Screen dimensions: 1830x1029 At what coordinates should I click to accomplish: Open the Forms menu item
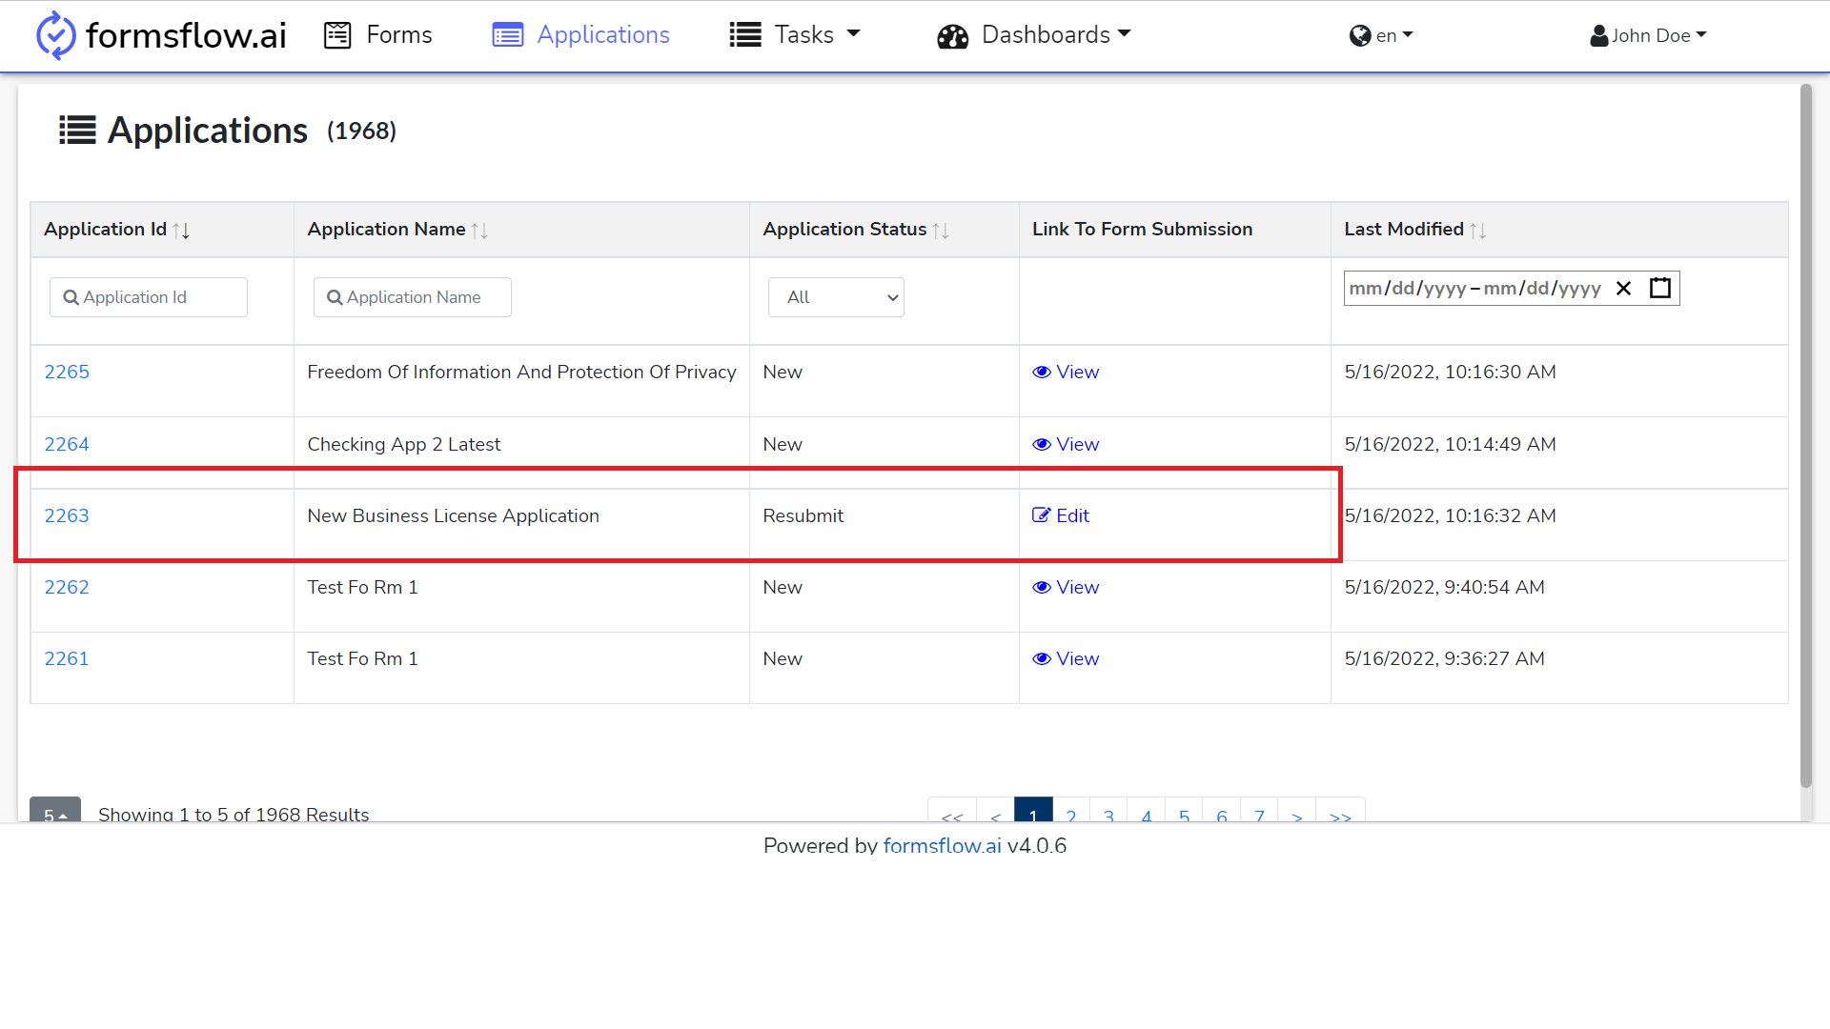[x=378, y=35]
